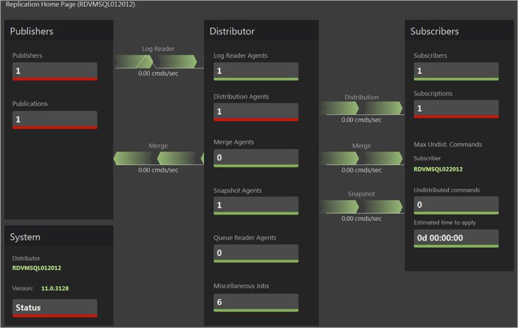Select the Distribution Agents tile
Image resolution: width=518 pixels, height=328 pixels.
256,112
